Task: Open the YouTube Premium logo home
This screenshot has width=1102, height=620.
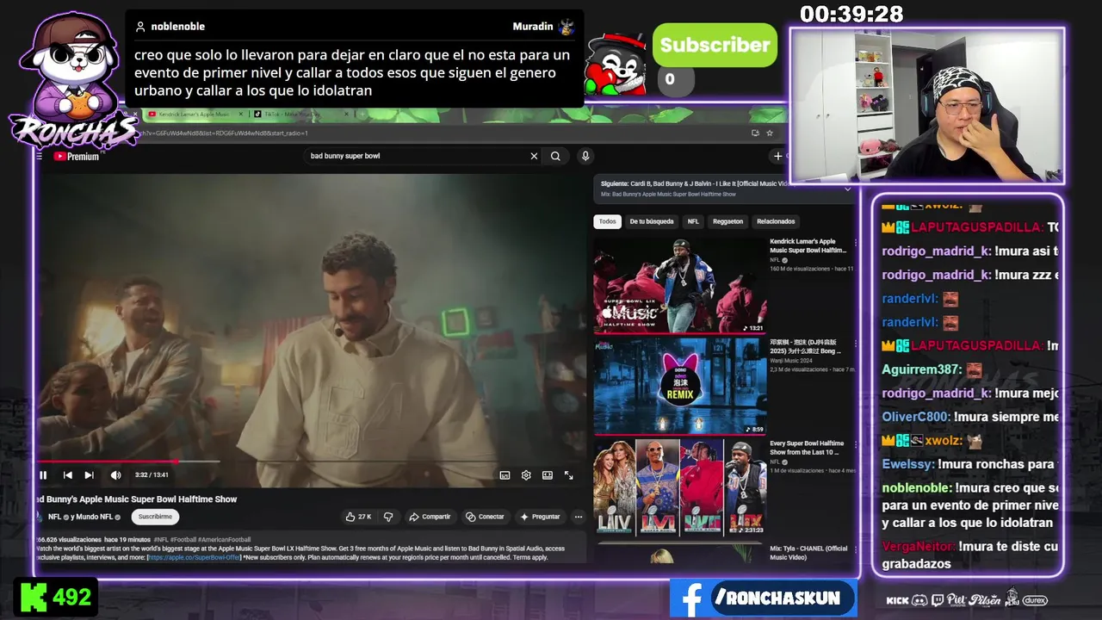Action: [x=77, y=156]
